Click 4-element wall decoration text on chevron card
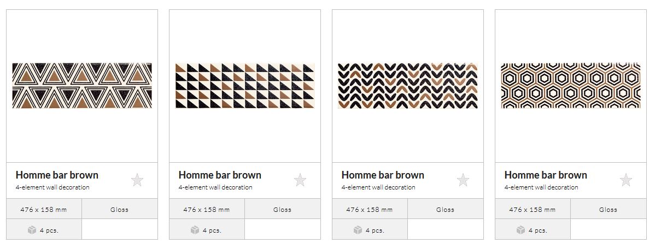The height and width of the screenshot is (249, 655). tap(378, 187)
